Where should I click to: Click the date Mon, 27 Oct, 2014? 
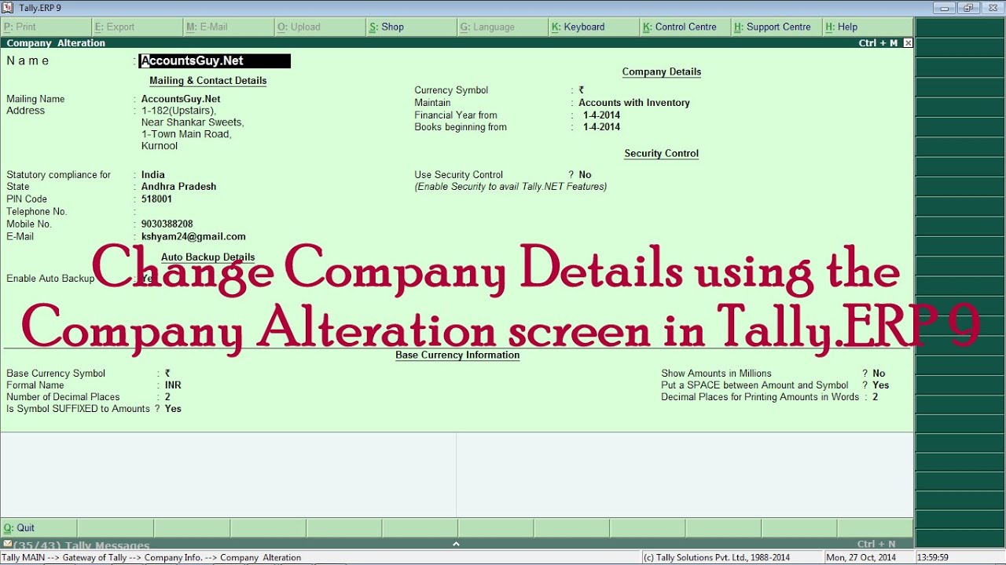point(861,558)
